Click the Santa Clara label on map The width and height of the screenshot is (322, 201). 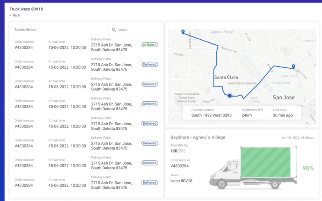tap(226, 77)
